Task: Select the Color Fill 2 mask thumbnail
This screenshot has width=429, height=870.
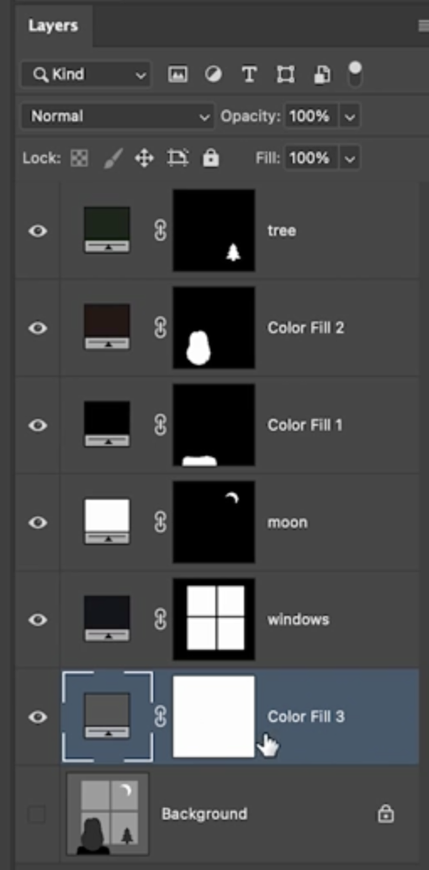Action: coord(214,327)
